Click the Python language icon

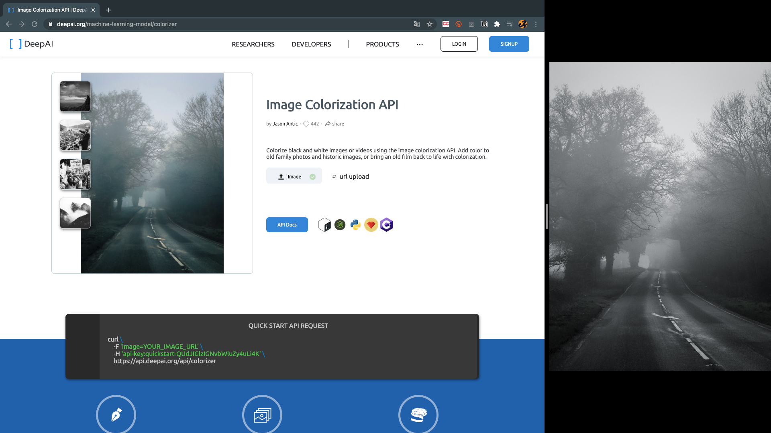[x=355, y=225]
